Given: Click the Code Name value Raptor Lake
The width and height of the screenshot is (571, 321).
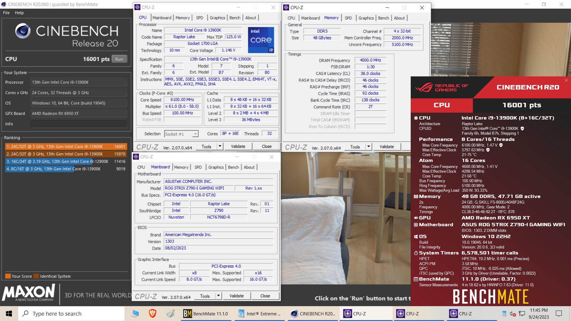Looking at the screenshot, I should coord(184,37).
